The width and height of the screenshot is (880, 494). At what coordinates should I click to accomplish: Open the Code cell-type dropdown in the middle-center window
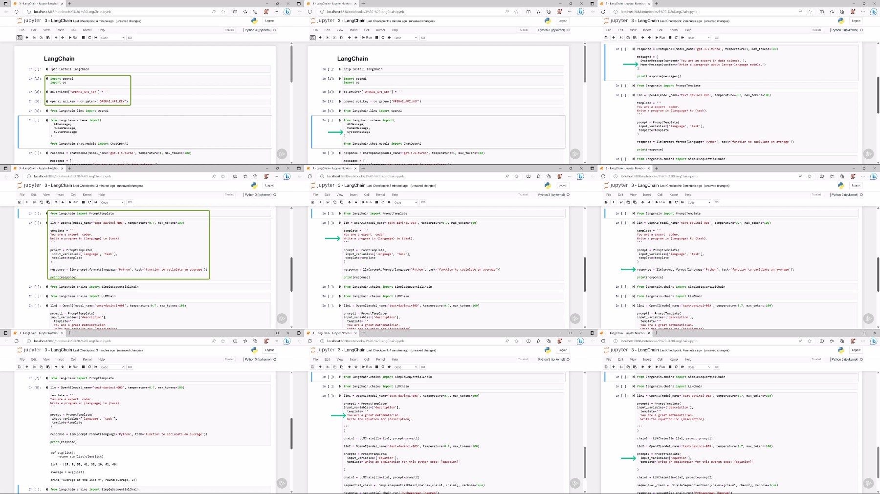click(406, 202)
